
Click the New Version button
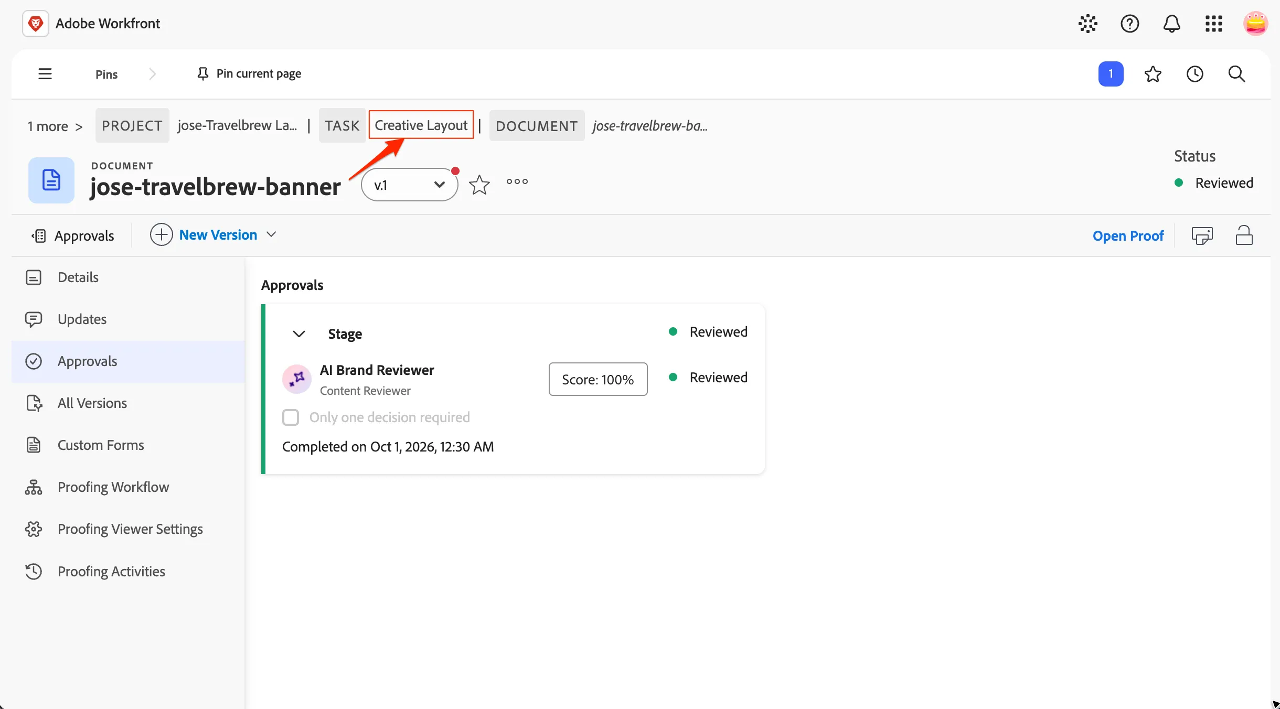(204, 234)
